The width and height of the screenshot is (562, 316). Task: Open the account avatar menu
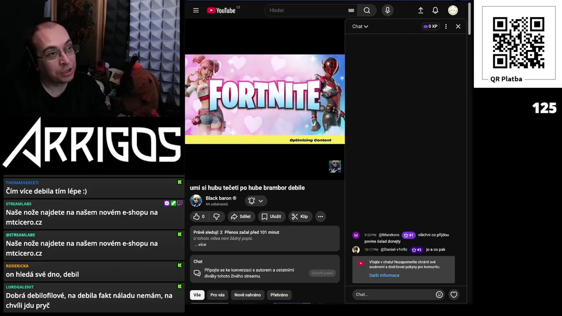tap(453, 11)
